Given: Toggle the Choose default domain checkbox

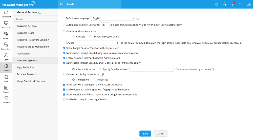Looking at the screenshot, I should (64, 43).
